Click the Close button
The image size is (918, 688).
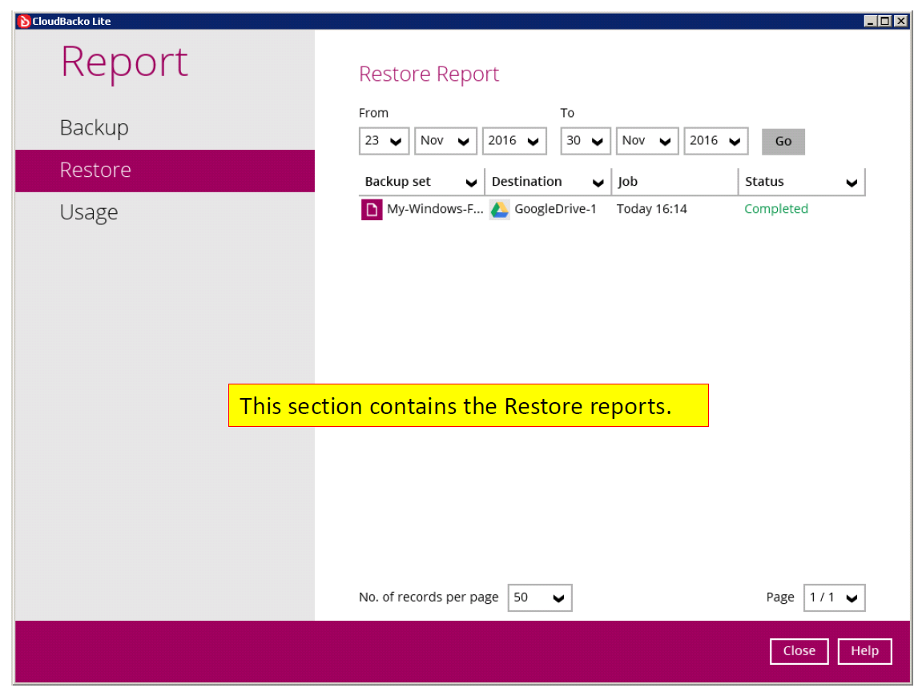point(799,651)
